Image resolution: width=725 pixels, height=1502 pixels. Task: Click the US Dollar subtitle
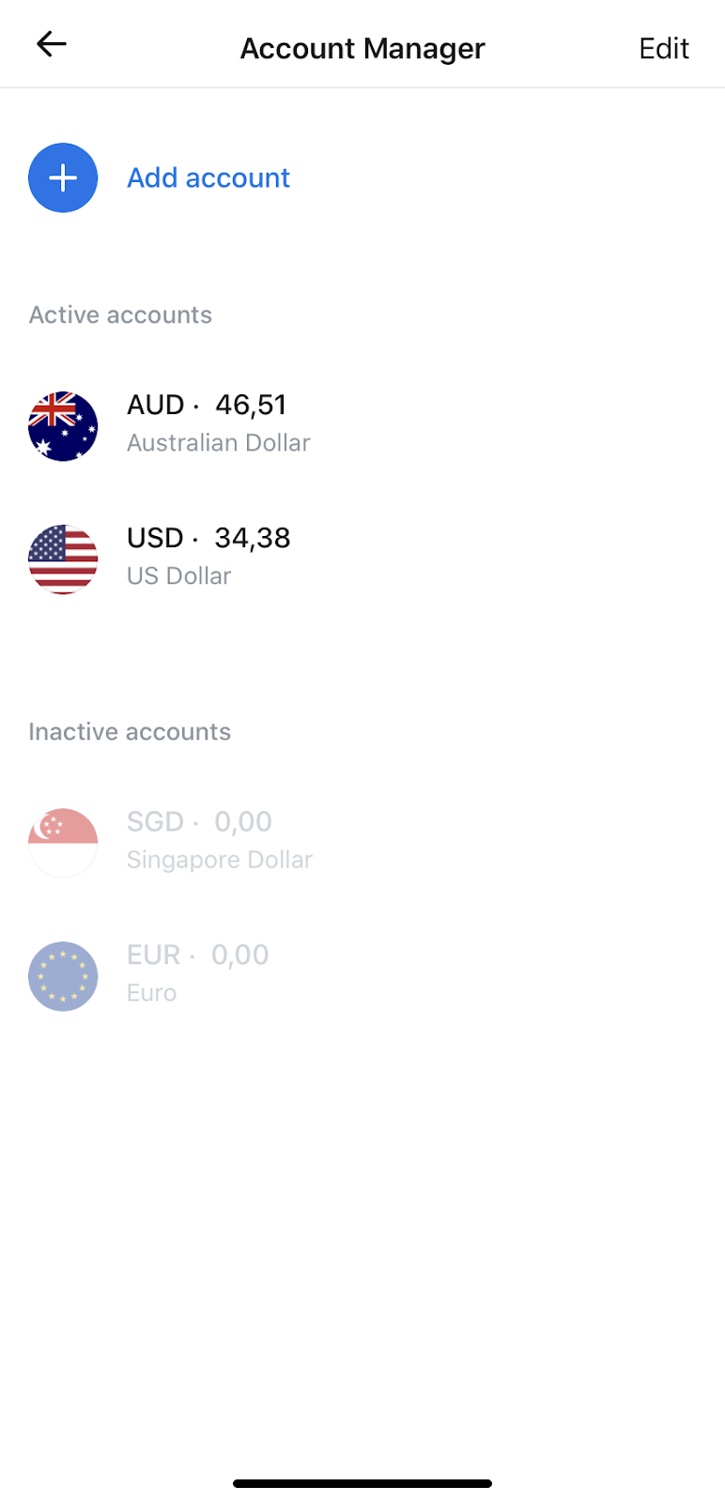tap(179, 576)
